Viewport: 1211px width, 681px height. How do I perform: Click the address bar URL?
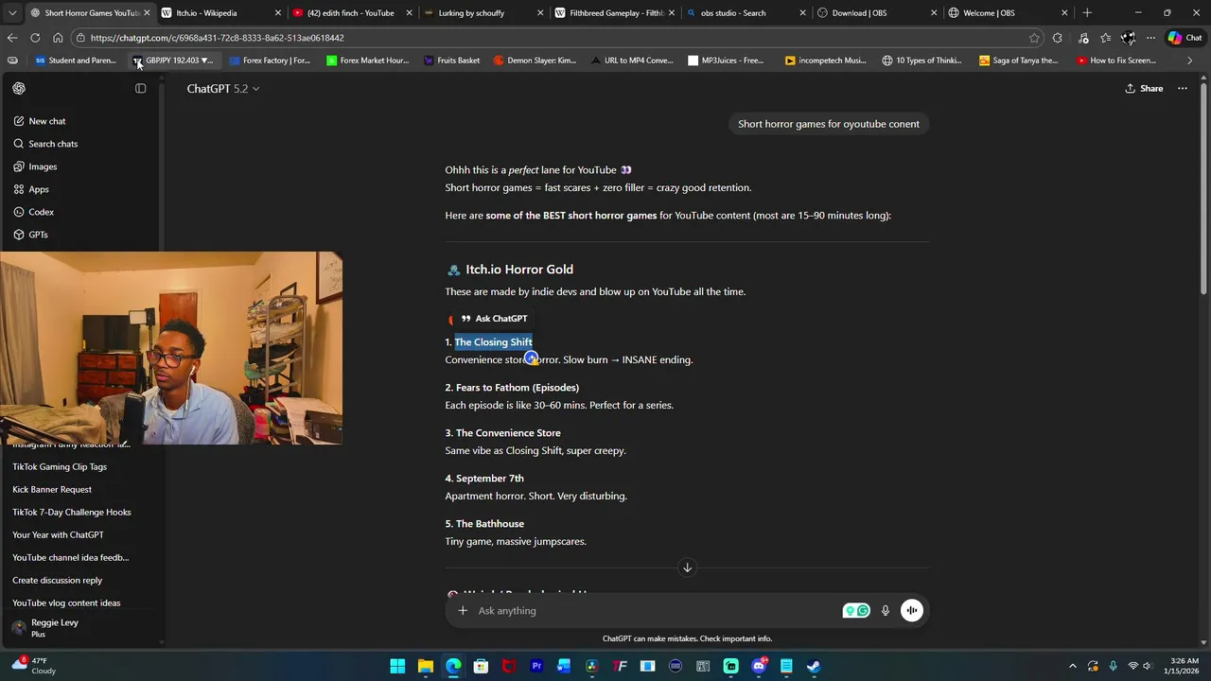point(218,38)
